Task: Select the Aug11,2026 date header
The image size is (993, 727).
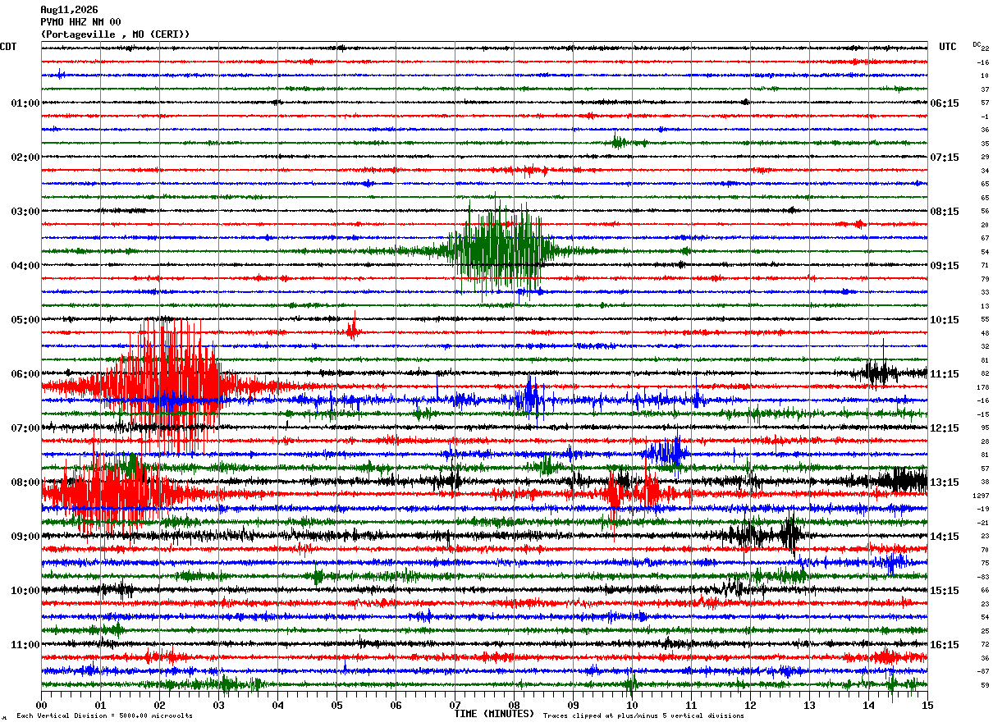Action: point(69,10)
